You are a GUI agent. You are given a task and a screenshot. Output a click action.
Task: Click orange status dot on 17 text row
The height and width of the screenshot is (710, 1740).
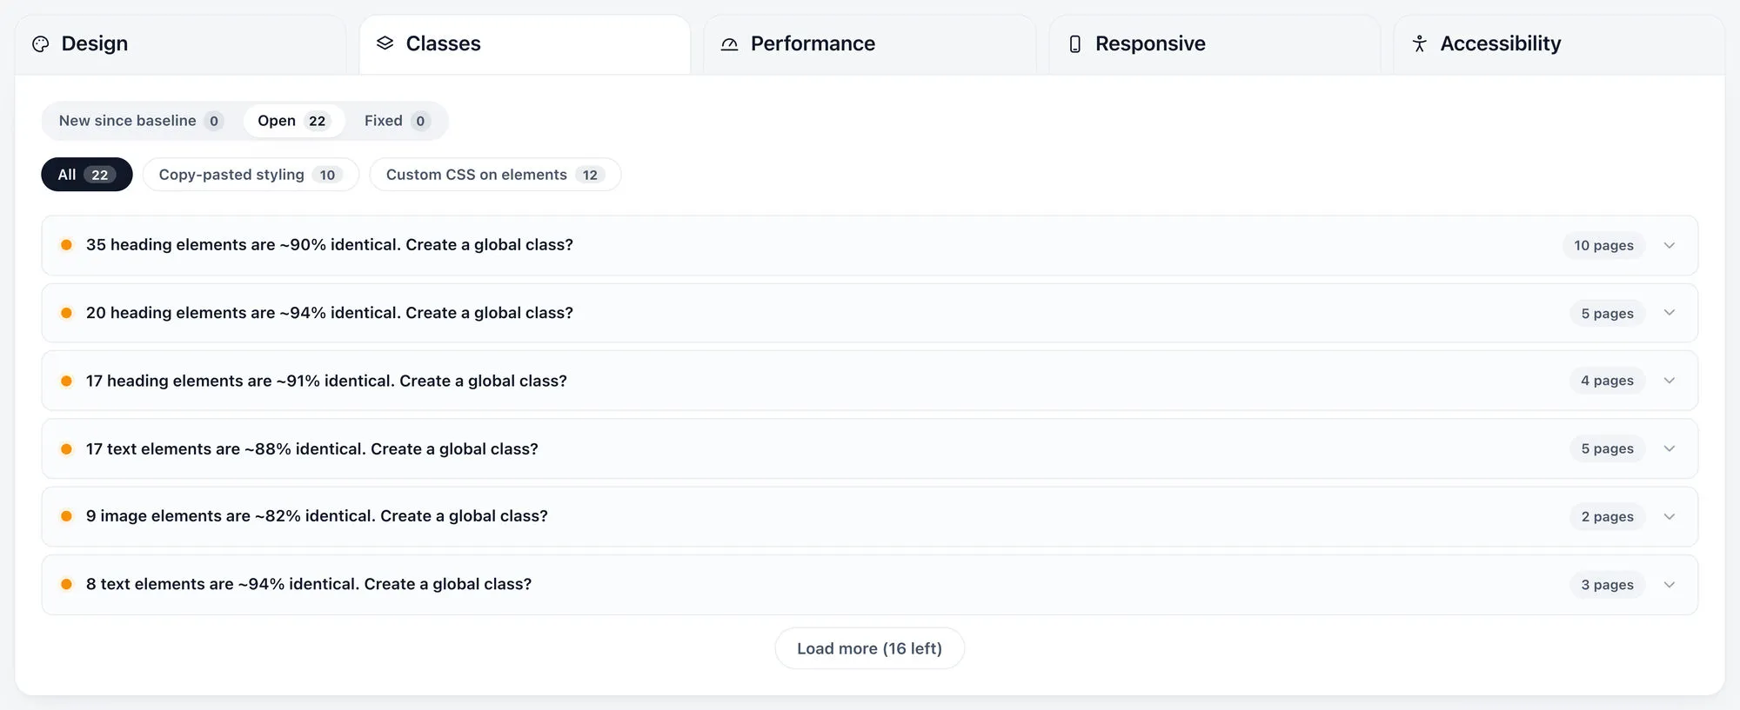[66, 449]
